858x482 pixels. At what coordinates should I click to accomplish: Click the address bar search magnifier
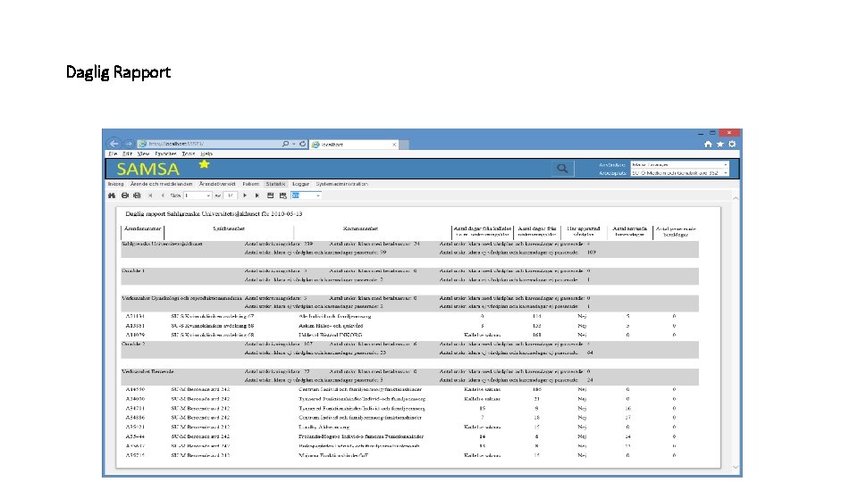pos(285,144)
